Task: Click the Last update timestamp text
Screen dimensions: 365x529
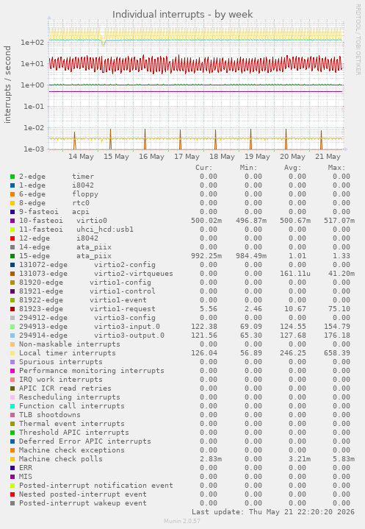Action: 273,512
